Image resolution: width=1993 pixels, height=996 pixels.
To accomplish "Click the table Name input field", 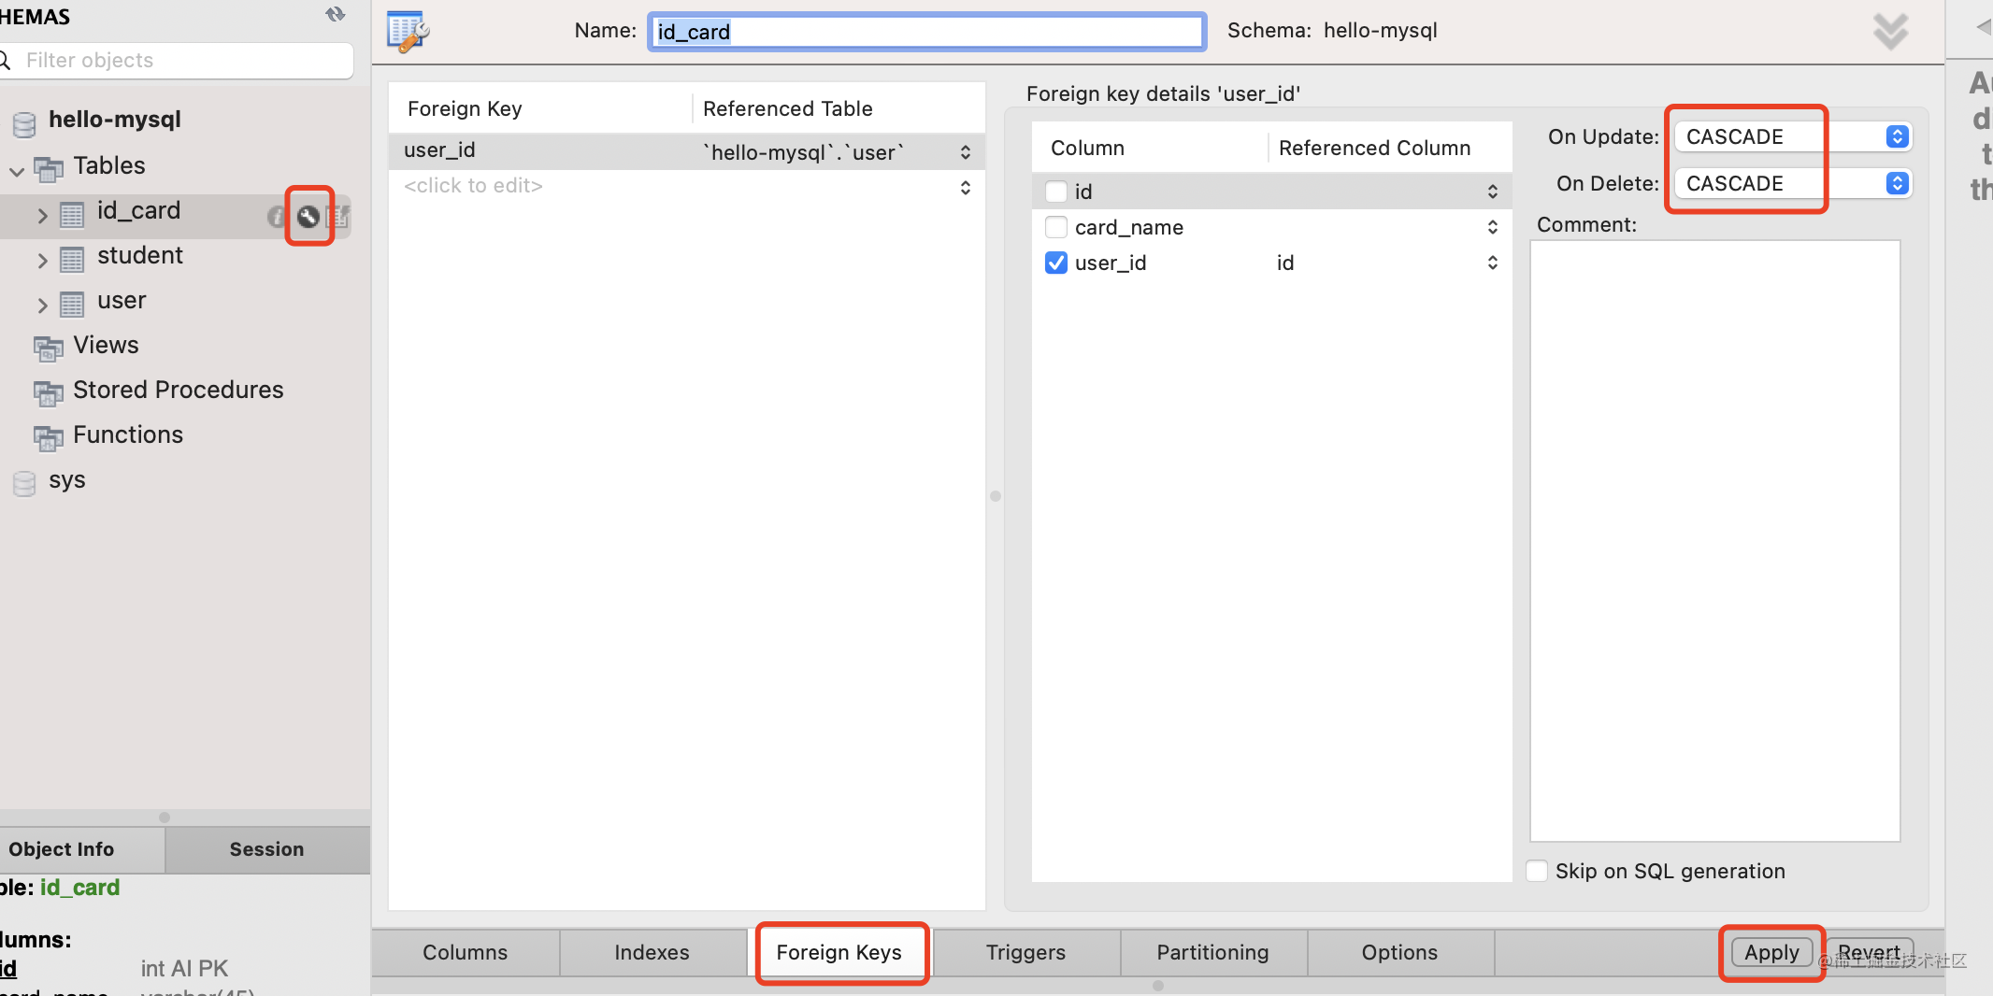I will pos(927,32).
